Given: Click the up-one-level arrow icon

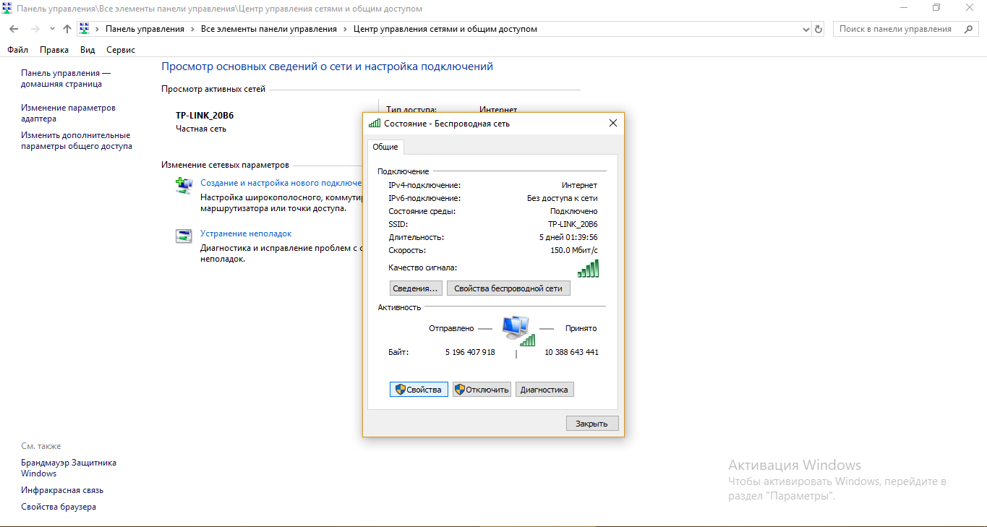Looking at the screenshot, I should (x=67, y=29).
